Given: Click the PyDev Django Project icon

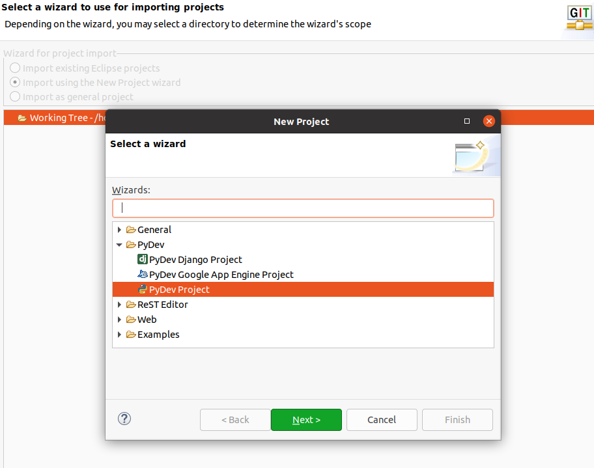Looking at the screenshot, I should tap(143, 260).
